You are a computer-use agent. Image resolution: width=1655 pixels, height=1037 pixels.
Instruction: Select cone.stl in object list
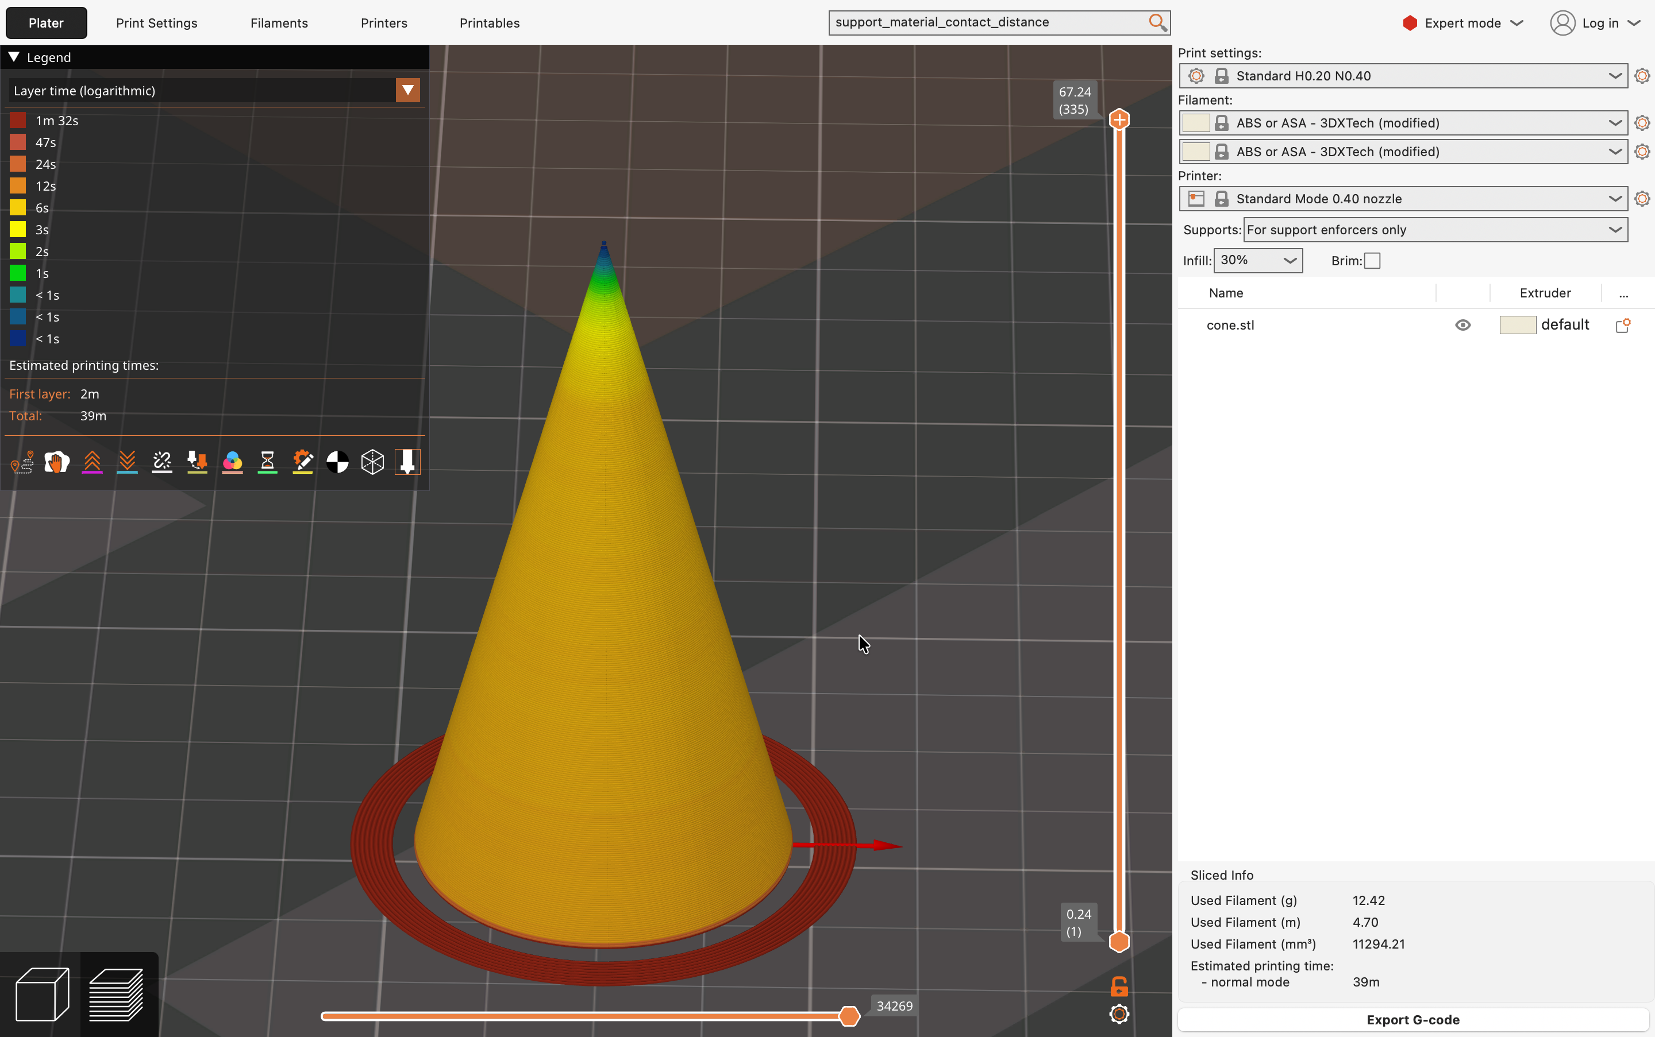click(x=1230, y=325)
